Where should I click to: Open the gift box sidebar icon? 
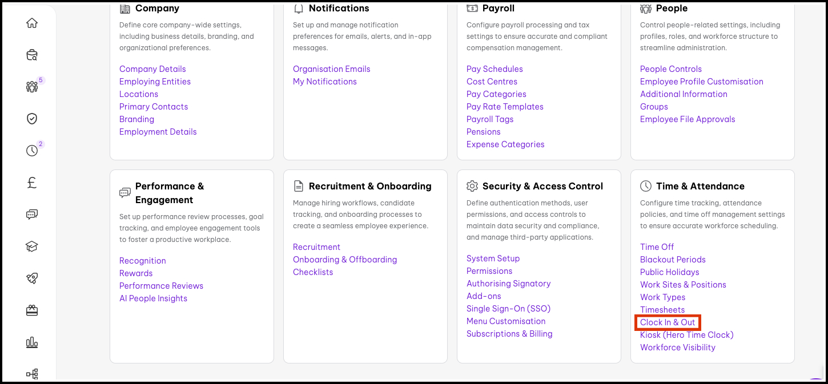coord(32,310)
